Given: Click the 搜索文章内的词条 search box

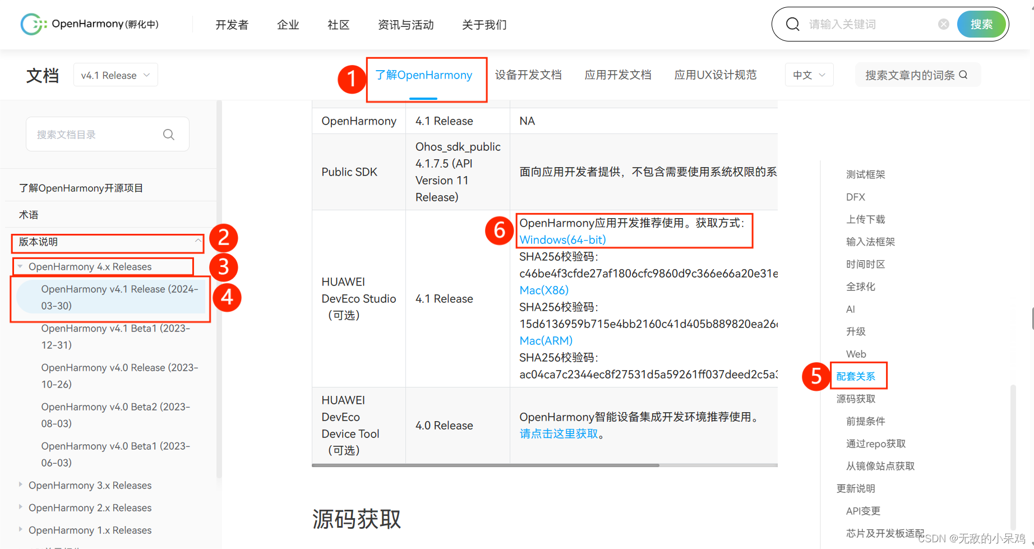Looking at the screenshot, I should (918, 75).
